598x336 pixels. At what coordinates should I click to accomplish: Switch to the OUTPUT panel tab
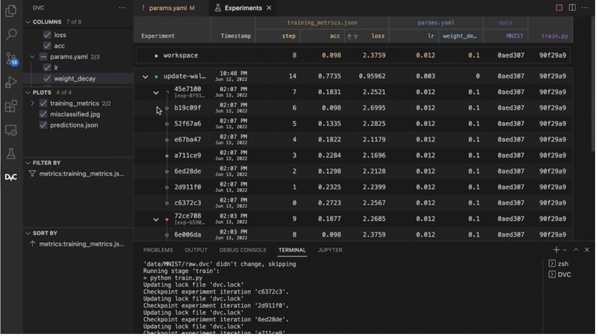click(x=196, y=250)
